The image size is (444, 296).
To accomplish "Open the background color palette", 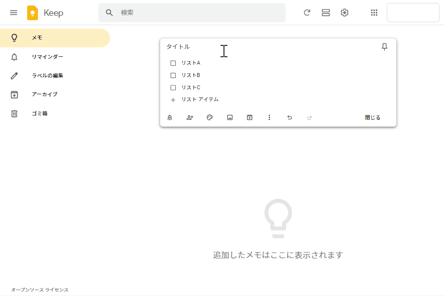I will 210,117.
